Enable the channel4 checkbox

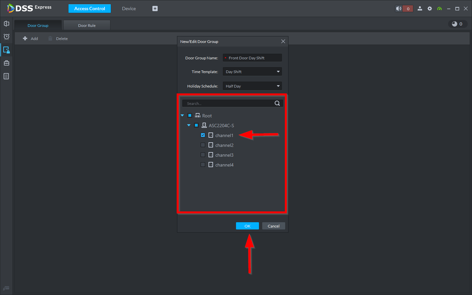coord(203,165)
